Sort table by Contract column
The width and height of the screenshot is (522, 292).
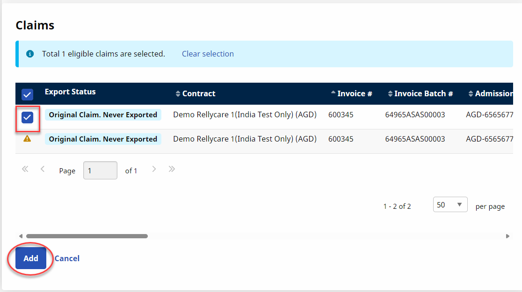coord(195,93)
